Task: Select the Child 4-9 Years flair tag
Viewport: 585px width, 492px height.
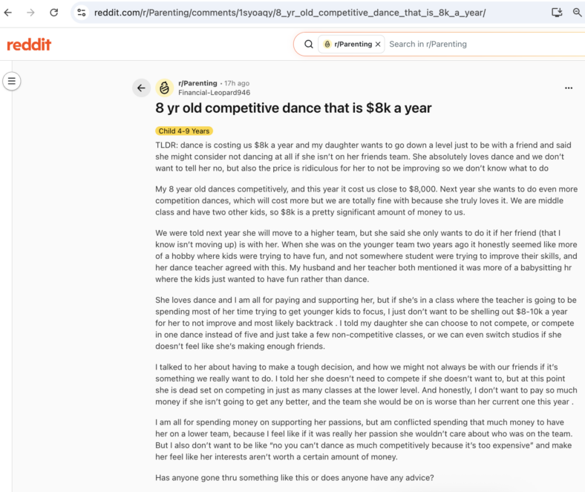Action: coord(184,131)
